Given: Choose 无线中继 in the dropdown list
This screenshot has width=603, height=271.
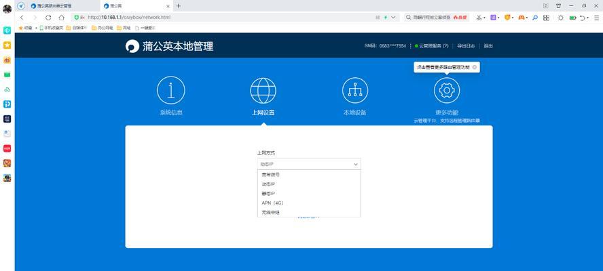Looking at the screenshot, I should click(x=309, y=212).
